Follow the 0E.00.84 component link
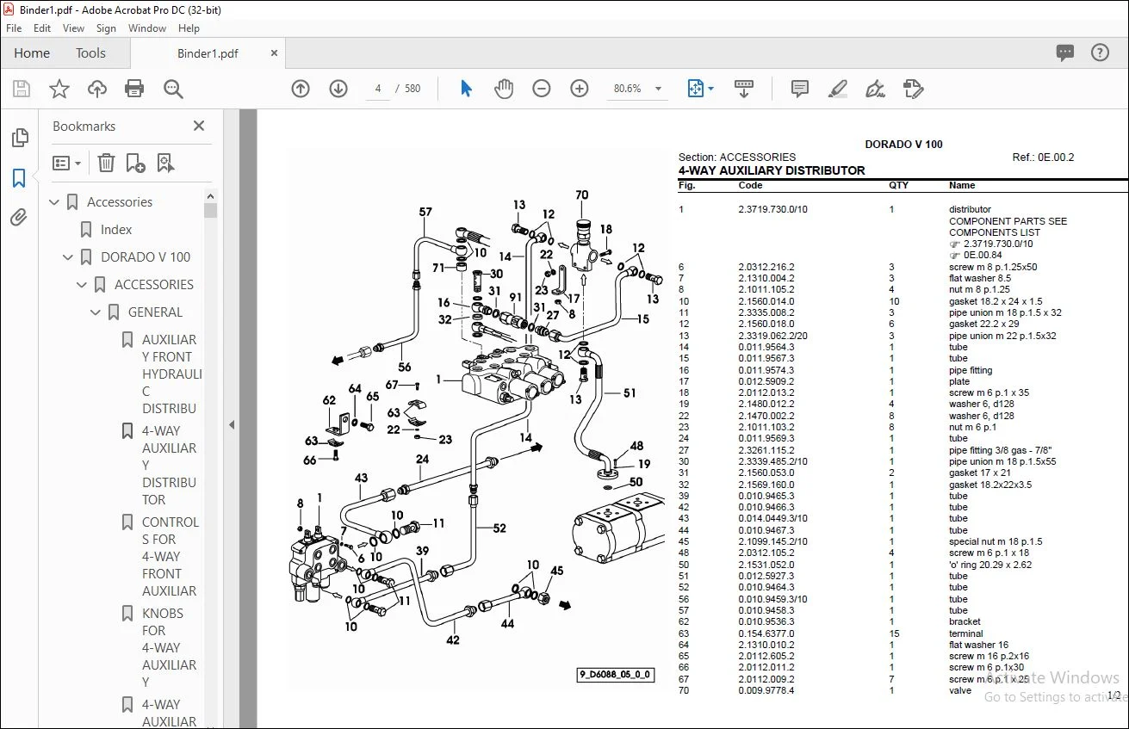The width and height of the screenshot is (1129, 729). point(983,255)
